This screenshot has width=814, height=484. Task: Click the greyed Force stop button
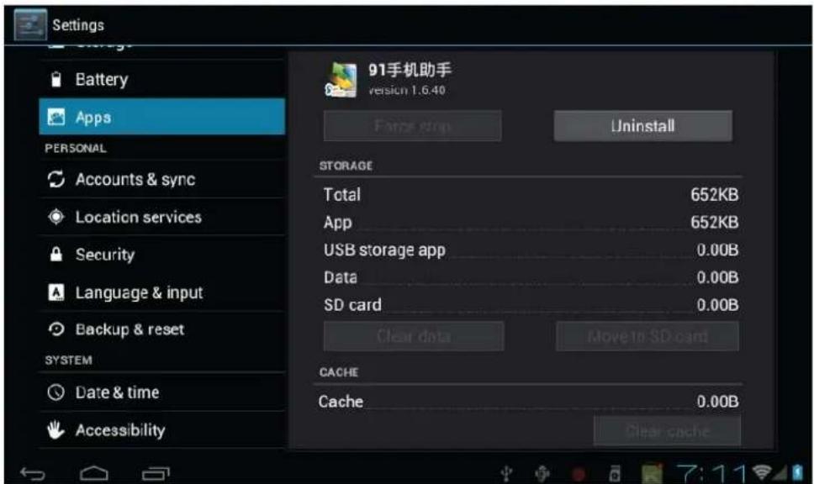pyautogui.click(x=413, y=125)
